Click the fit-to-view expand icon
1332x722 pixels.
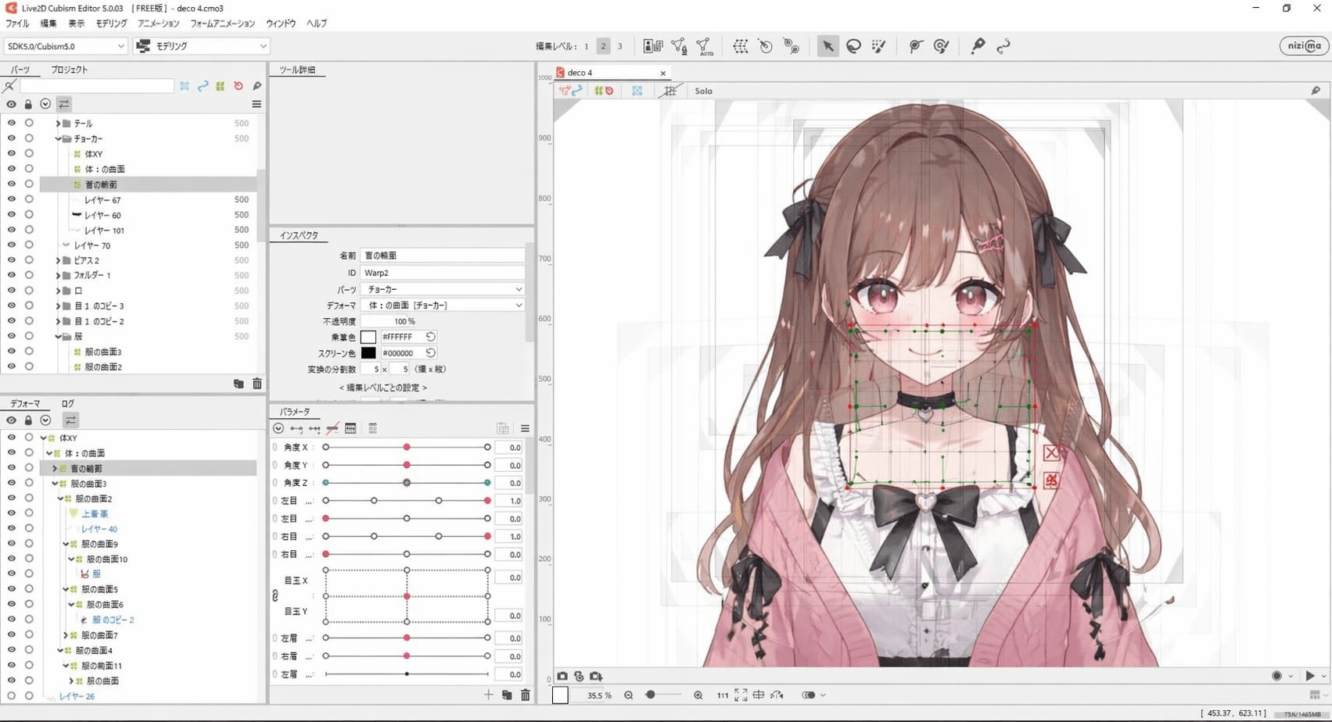click(x=741, y=695)
